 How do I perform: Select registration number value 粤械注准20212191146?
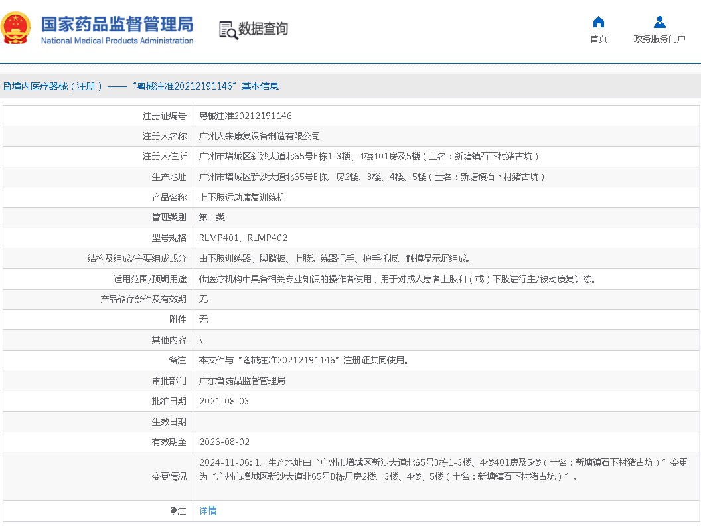click(246, 116)
